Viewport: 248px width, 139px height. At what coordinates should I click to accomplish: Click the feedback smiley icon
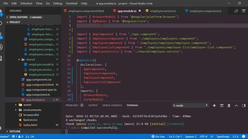click(x=244, y=136)
